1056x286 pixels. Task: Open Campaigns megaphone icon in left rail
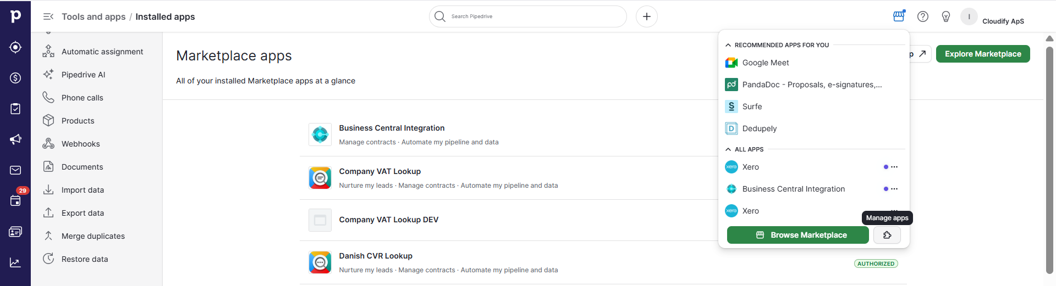click(x=15, y=139)
